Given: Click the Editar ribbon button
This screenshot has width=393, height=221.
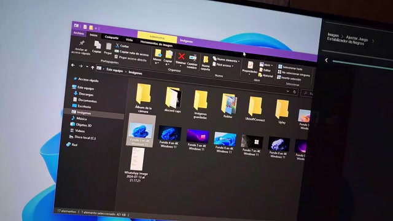Looking at the screenshot, I should click(x=265, y=70).
